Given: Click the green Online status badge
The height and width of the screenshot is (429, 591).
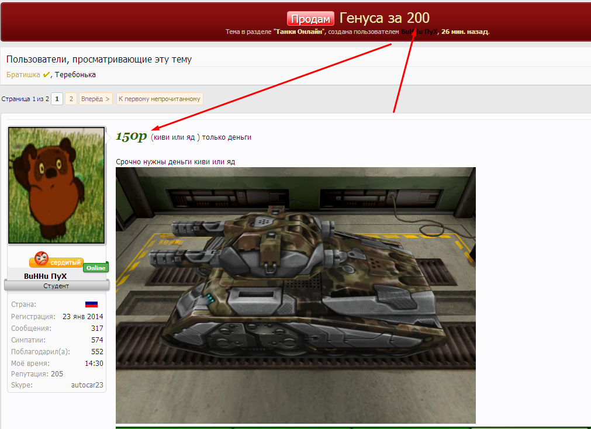Looking at the screenshot, I should tap(96, 268).
